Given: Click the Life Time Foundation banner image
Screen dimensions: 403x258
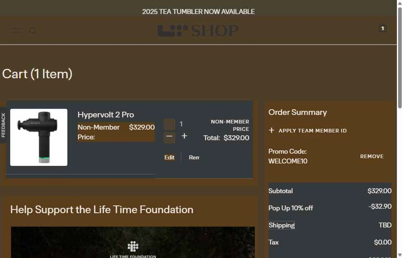Looking at the screenshot, I should tap(133, 242).
